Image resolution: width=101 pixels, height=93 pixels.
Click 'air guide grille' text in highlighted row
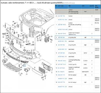[x=72, y=37]
